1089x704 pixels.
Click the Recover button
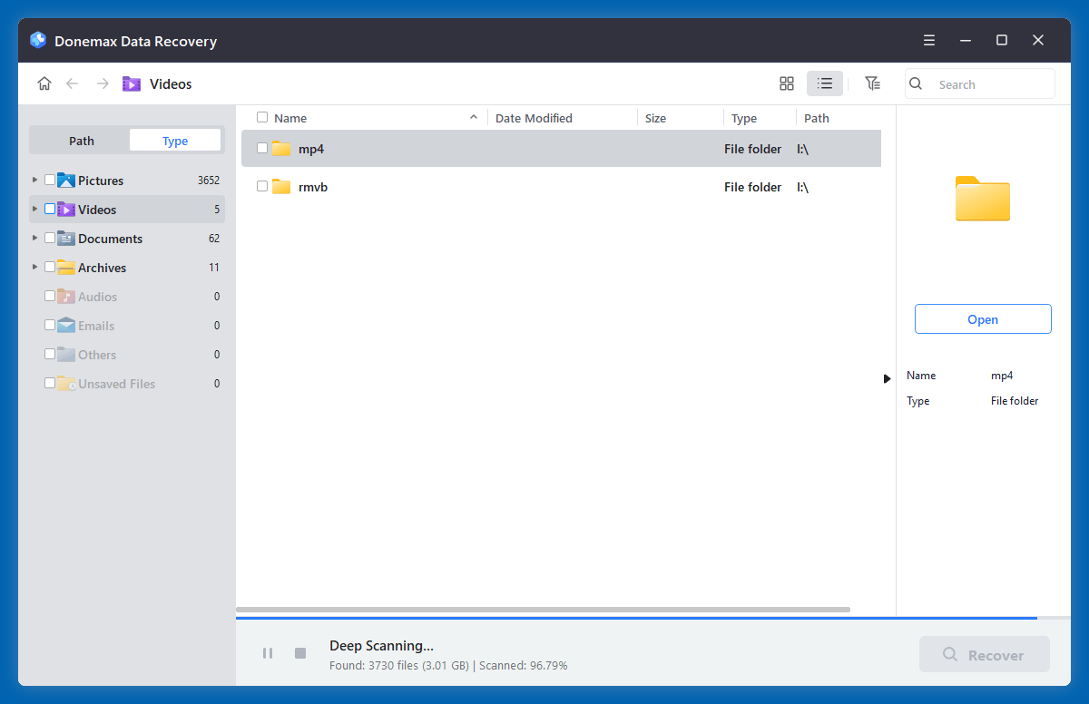(x=984, y=654)
